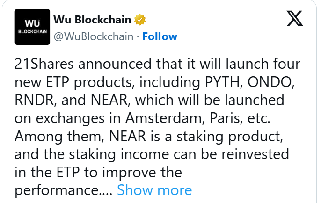The image size is (321, 203).
Task: Click the word "21Shares" in the tweet
Action: [44, 64]
